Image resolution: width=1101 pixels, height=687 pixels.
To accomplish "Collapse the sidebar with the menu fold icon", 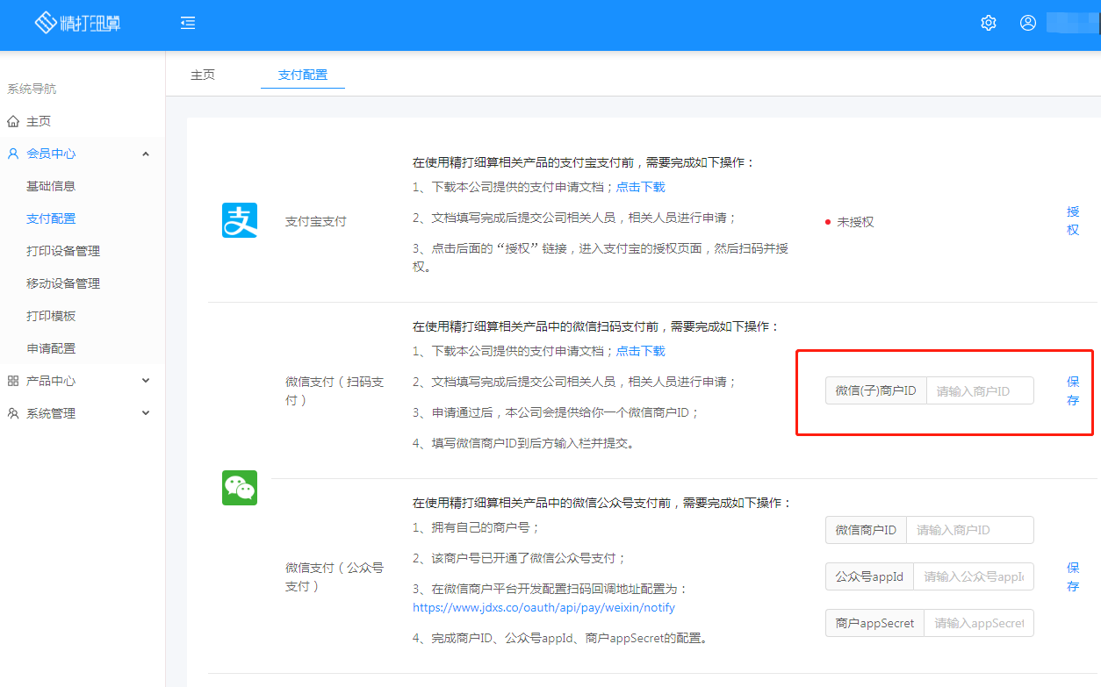I will pyautogui.click(x=187, y=23).
